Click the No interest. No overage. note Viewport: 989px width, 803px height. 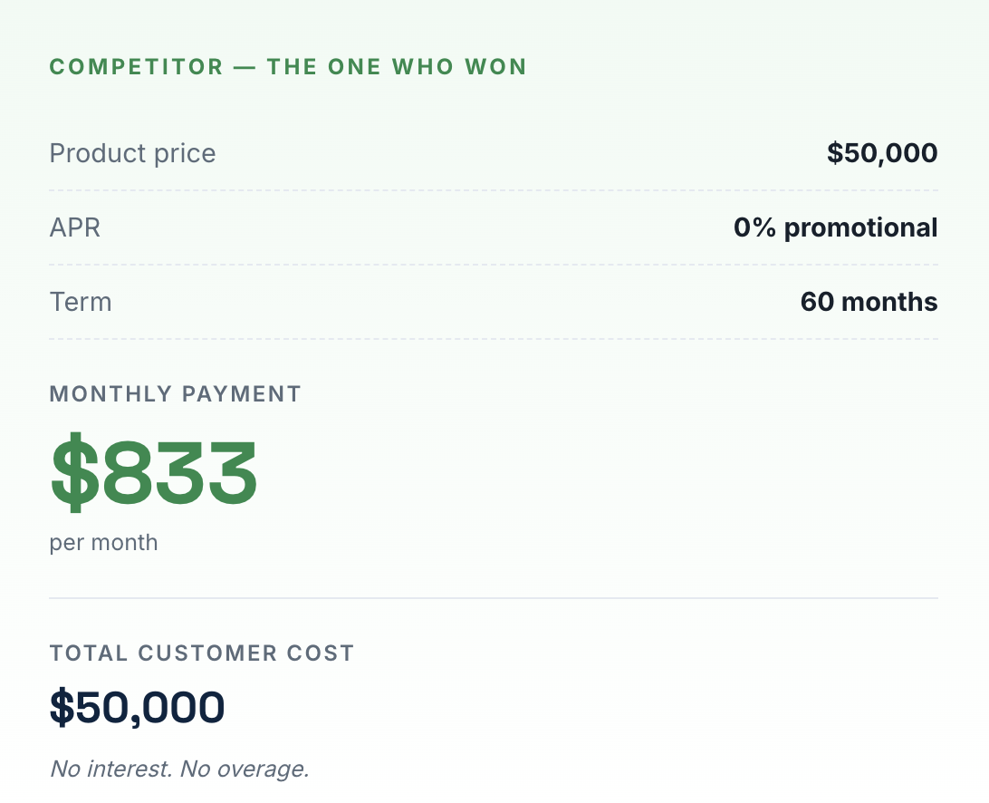tap(179, 769)
